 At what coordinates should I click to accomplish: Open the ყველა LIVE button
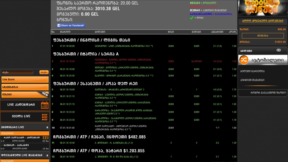25,117
